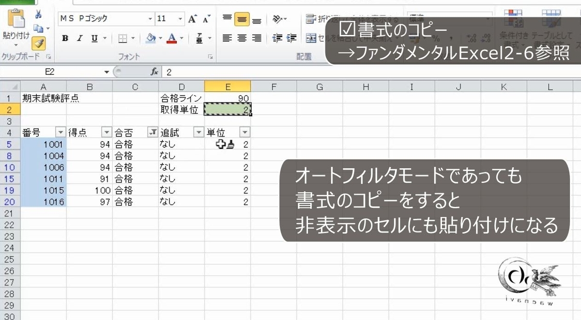Select column A header
Image resolution: width=581 pixels, height=320 pixels.
click(44, 87)
